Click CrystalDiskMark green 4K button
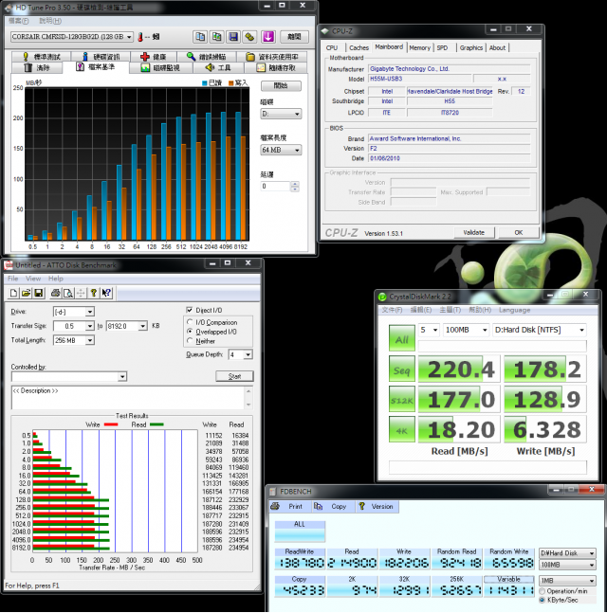The image size is (607, 613). pos(402,429)
